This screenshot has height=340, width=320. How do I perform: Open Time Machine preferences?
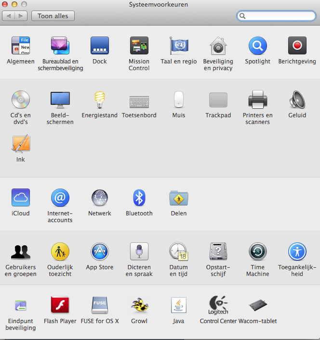coord(258,252)
